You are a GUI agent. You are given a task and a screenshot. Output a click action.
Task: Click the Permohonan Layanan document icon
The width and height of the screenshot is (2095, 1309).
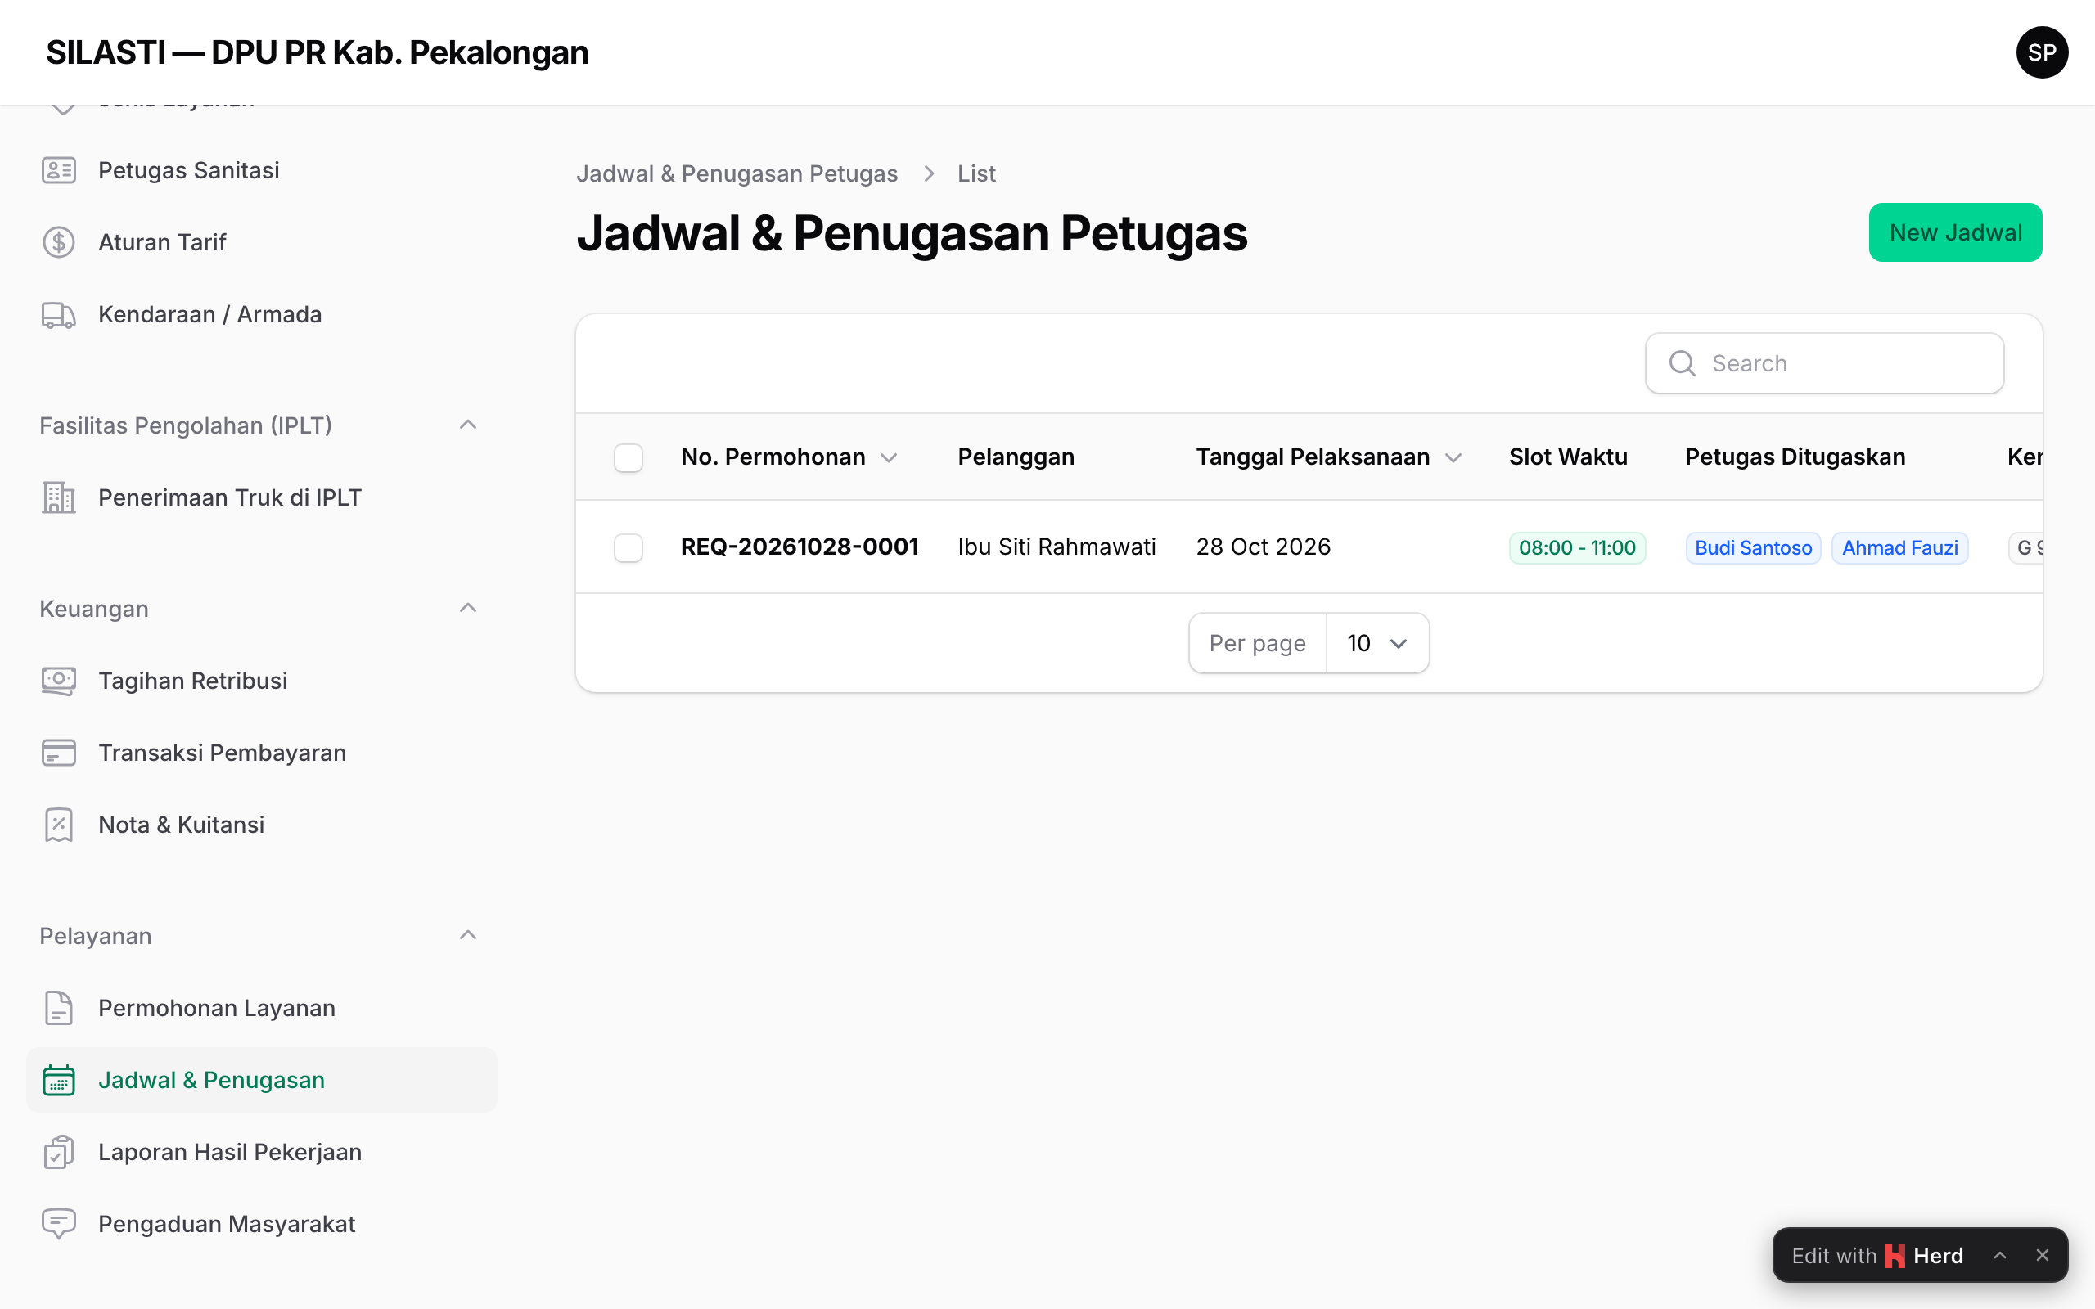(x=59, y=1009)
